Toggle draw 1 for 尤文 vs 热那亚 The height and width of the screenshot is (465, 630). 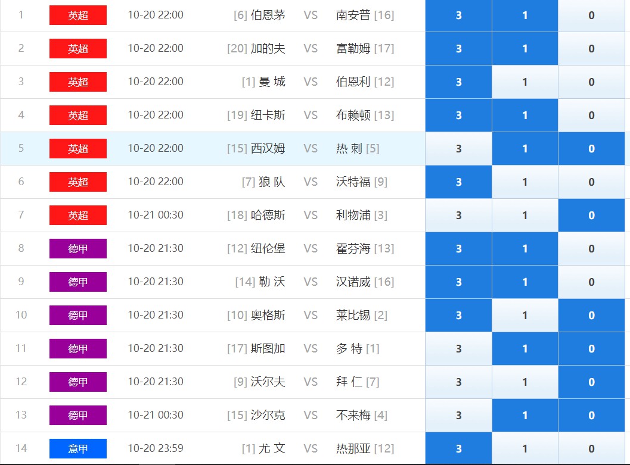pyautogui.click(x=525, y=448)
